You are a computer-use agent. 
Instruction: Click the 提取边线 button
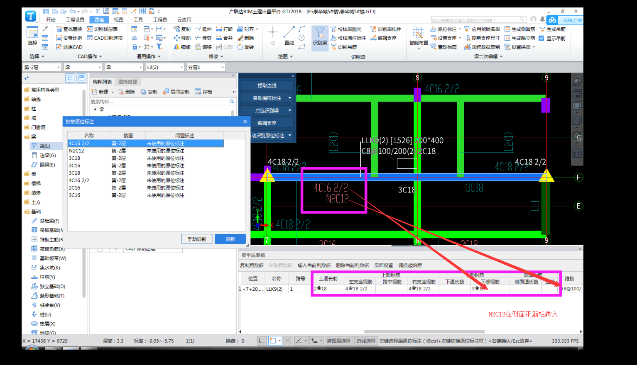[267, 86]
